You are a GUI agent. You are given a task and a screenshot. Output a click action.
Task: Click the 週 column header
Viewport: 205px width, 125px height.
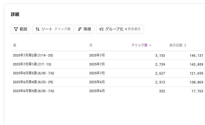click(x=15, y=45)
